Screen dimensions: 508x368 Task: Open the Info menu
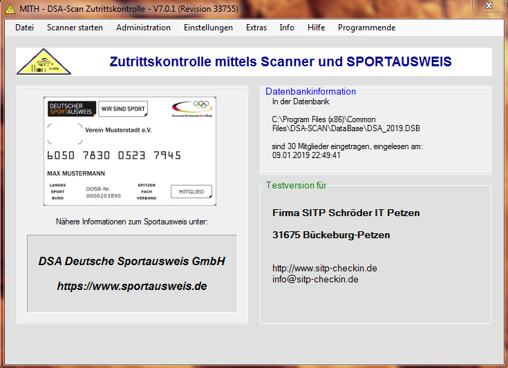coord(287,28)
